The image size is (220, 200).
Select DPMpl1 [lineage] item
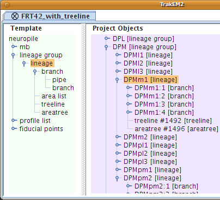click(150, 145)
